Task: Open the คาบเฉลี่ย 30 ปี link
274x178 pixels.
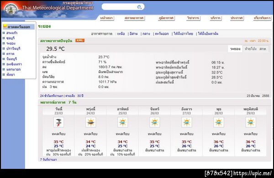Action: (x=74, y=96)
